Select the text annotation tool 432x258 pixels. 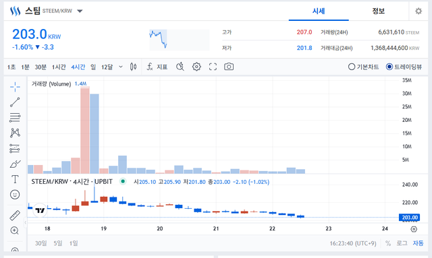15,179
